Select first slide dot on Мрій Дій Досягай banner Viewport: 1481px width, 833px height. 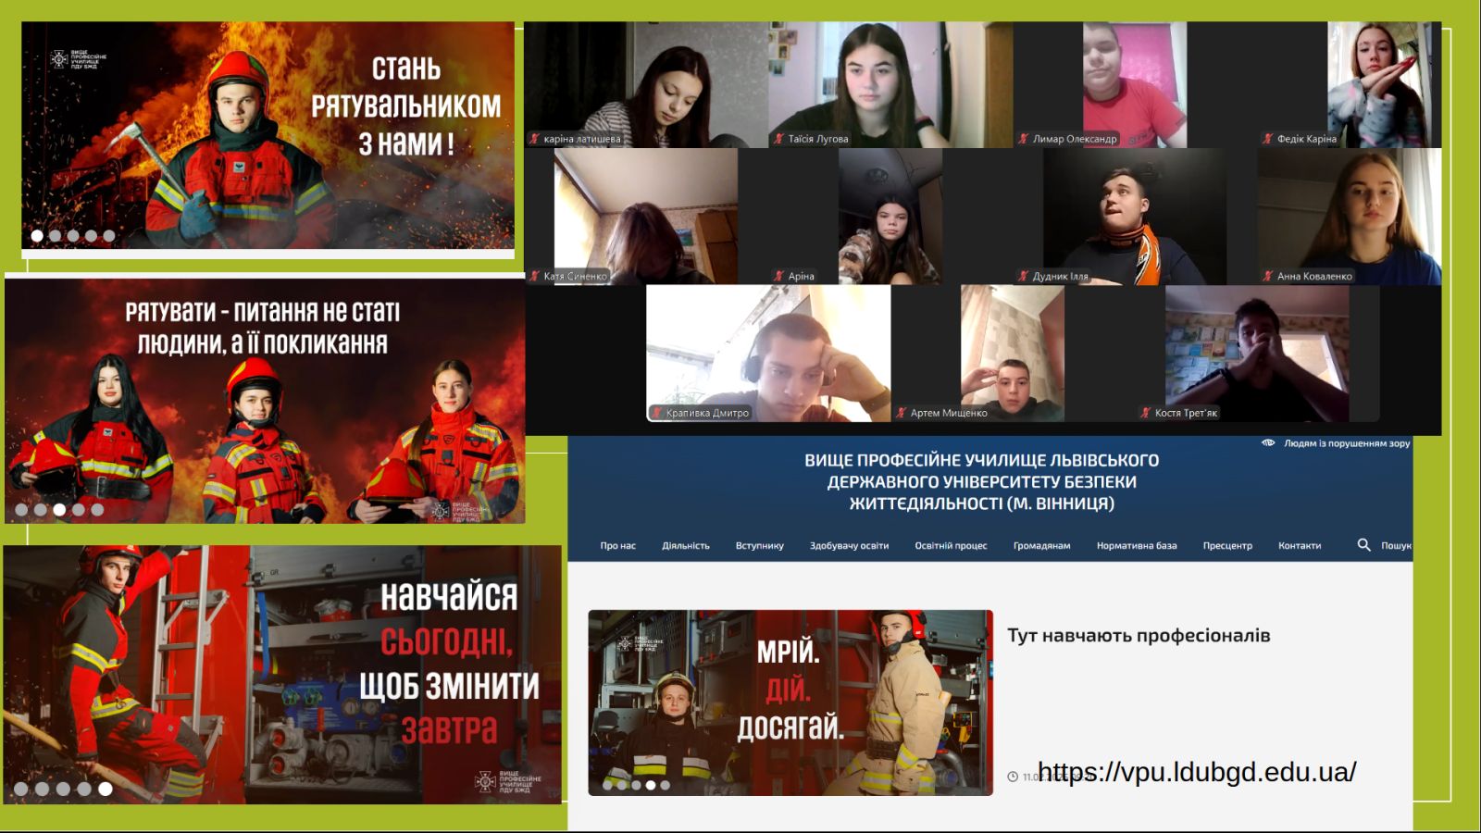607,785
